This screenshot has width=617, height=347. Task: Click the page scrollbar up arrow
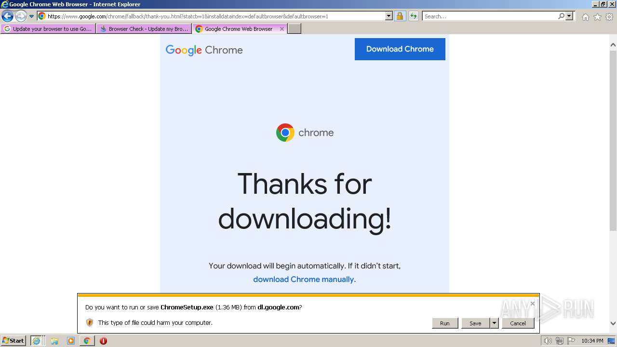point(613,45)
